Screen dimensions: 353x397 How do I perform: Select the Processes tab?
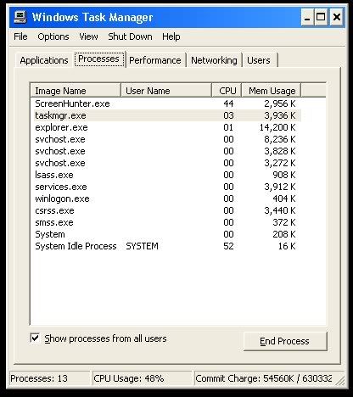click(x=98, y=59)
